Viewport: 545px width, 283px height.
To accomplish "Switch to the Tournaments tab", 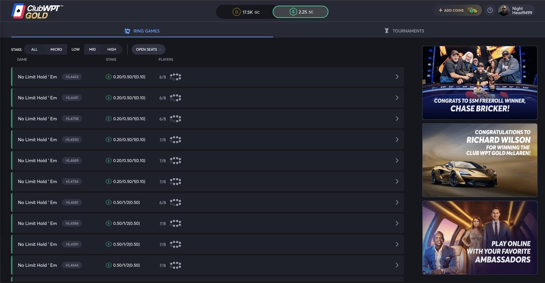I will point(404,31).
